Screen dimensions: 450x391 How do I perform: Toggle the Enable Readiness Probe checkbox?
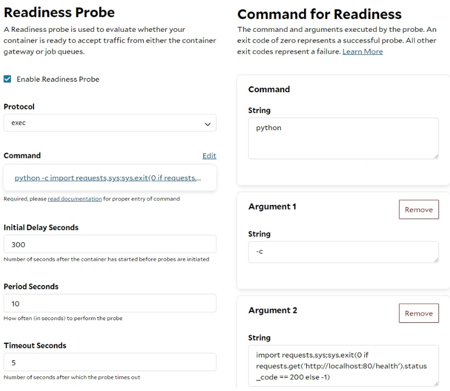[x=7, y=79]
